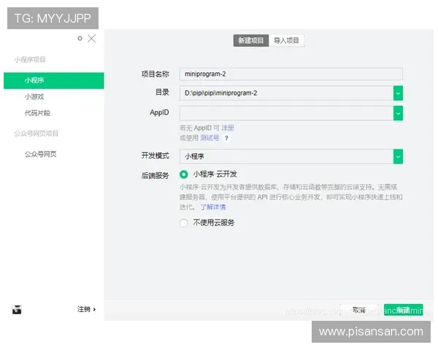Image resolution: width=438 pixels, height=350 pixels.
Task: Click the 注册 registration link
Action: pyautogui.click(x=228, y=128)
